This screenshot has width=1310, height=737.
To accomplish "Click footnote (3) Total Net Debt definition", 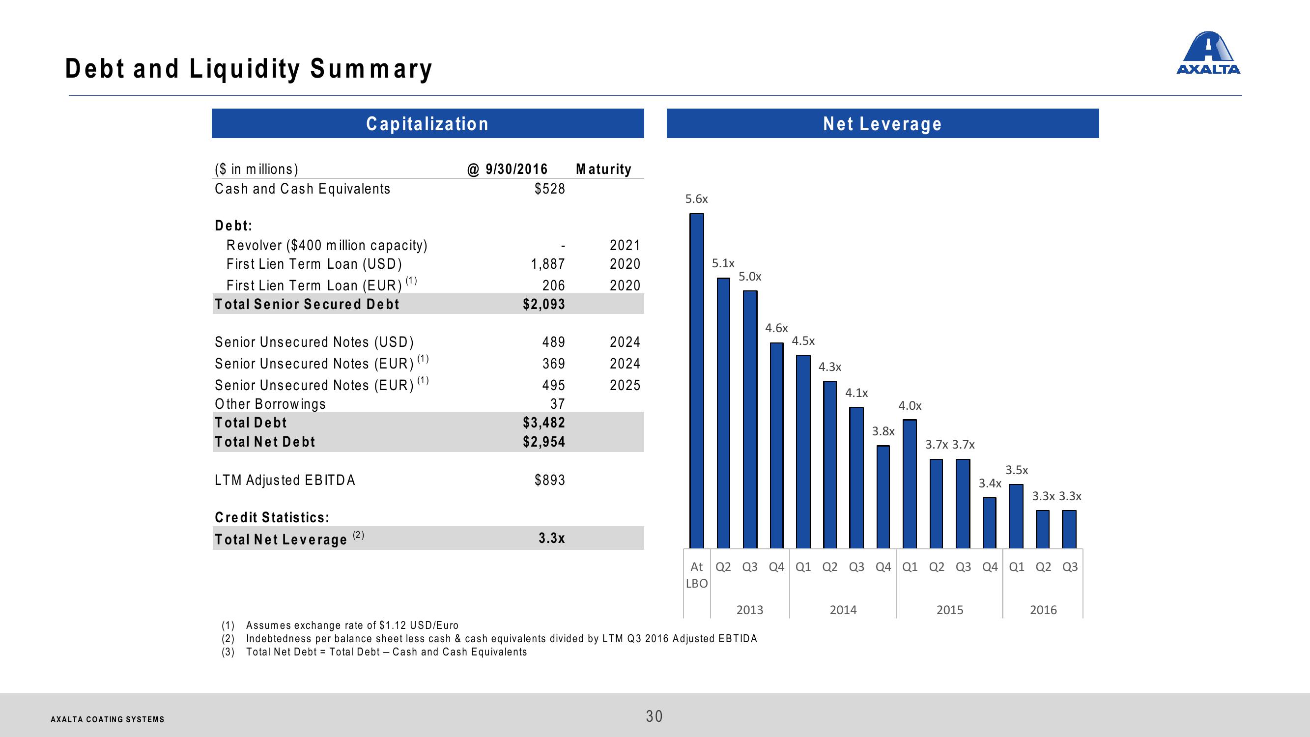I will [x=374, y=652].
